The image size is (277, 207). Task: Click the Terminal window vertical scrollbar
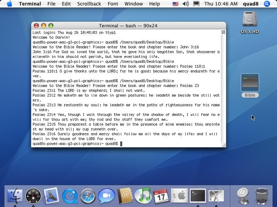pos(223,88)
